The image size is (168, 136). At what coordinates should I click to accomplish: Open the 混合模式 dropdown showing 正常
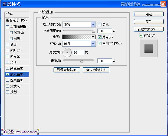point(79,25)
